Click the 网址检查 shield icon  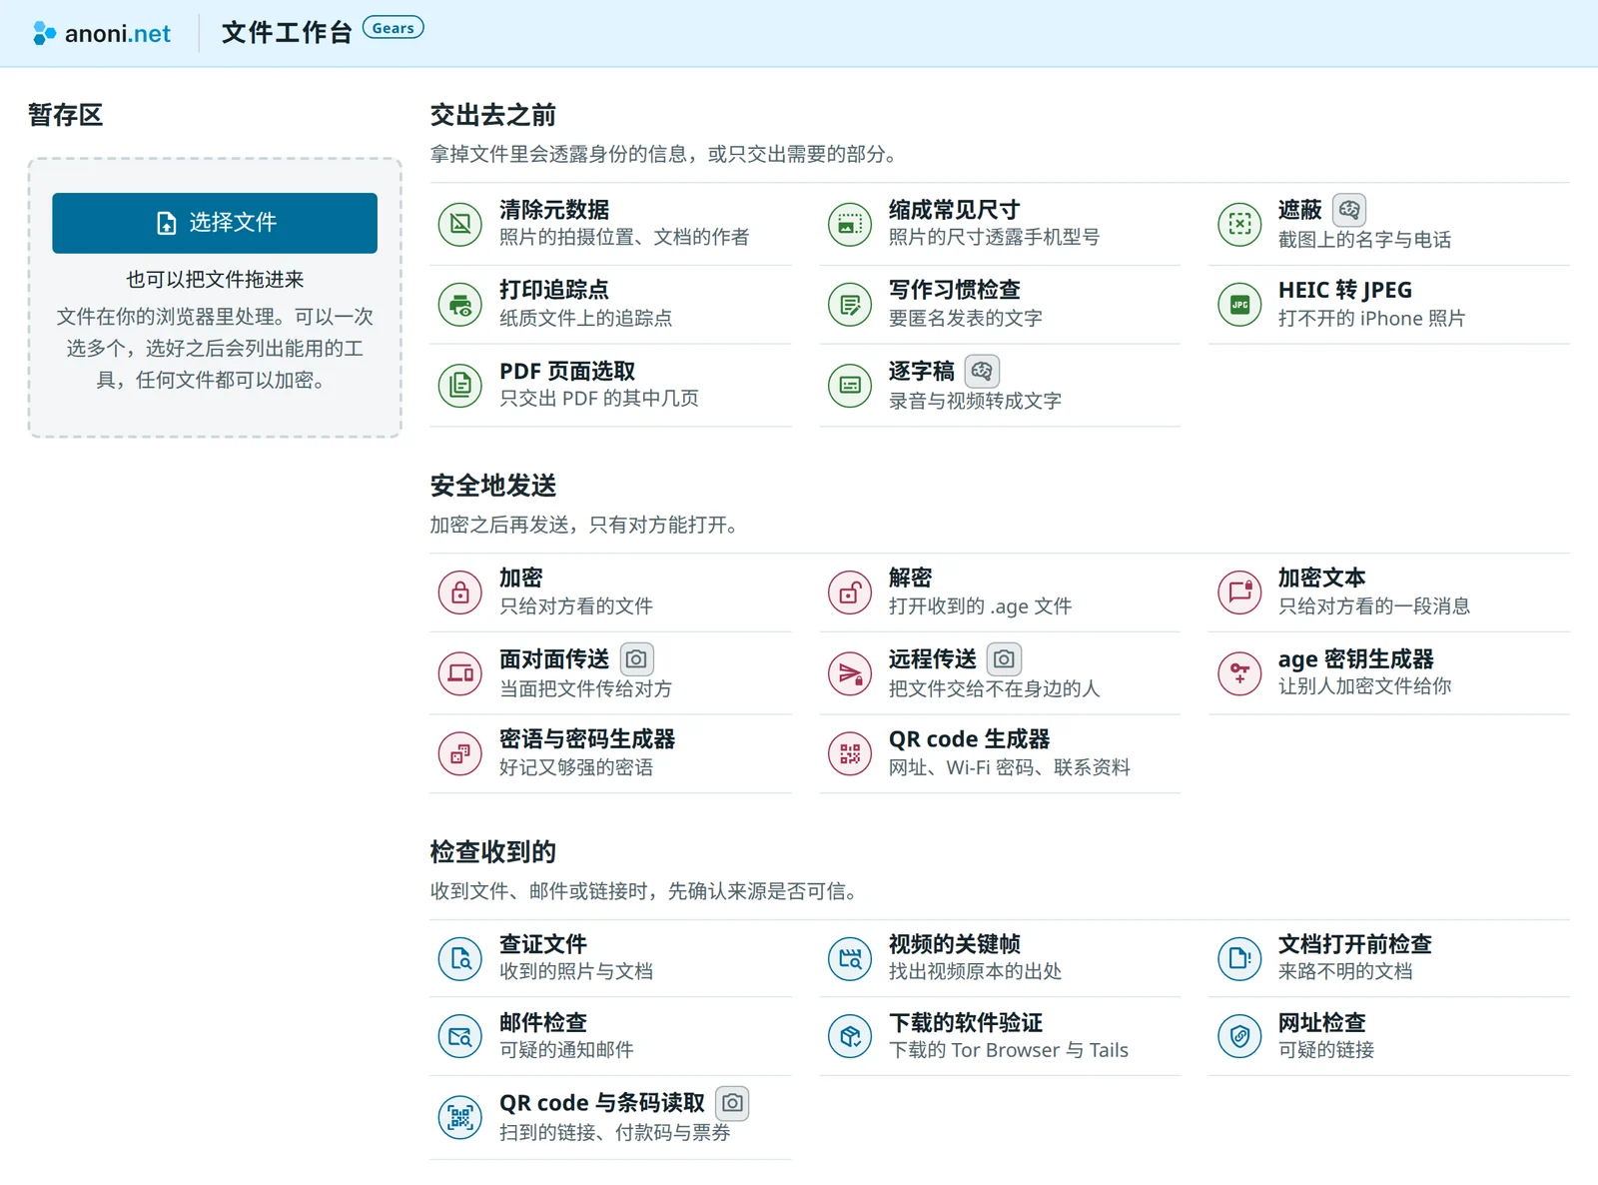click(x=1239, y=1037)
